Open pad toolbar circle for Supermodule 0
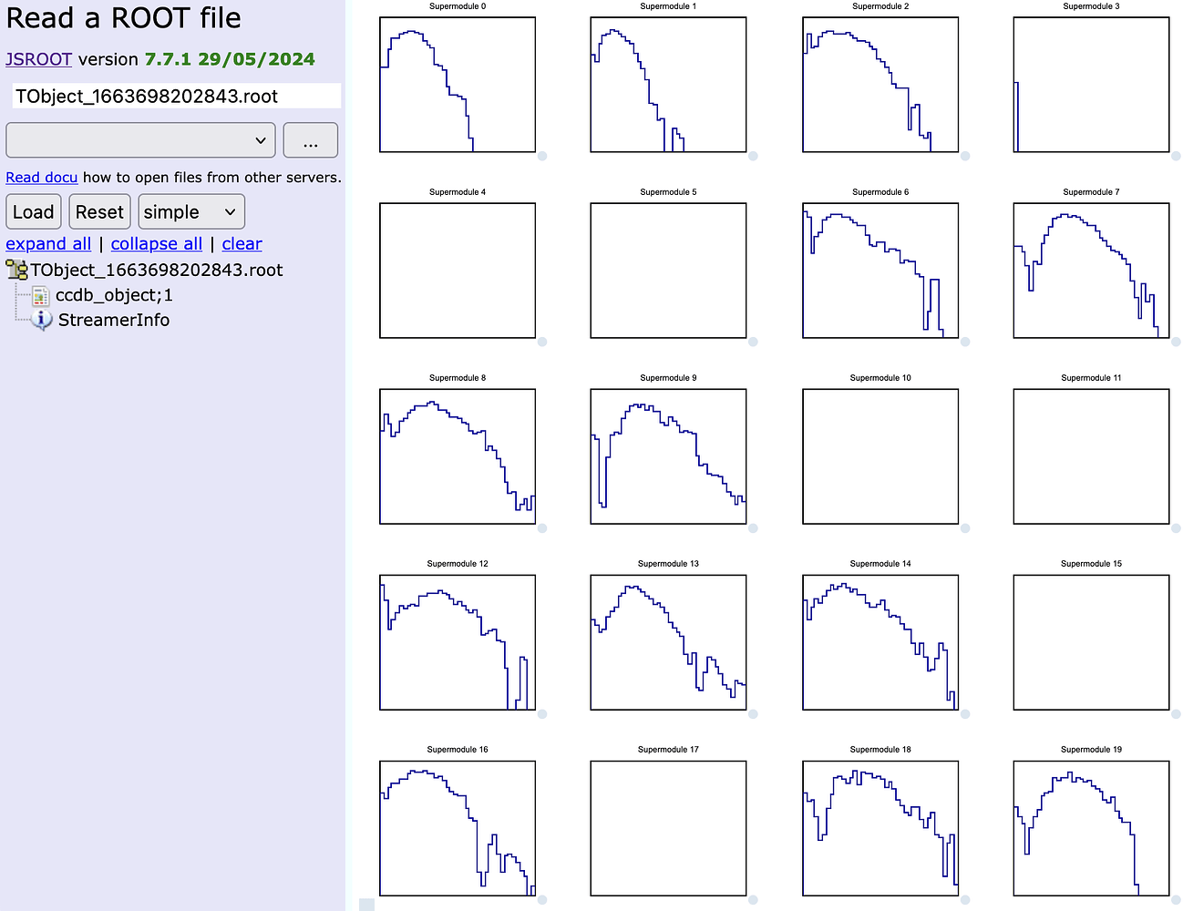Screen dimensions: 1183x911 click(x=542, y=156)
